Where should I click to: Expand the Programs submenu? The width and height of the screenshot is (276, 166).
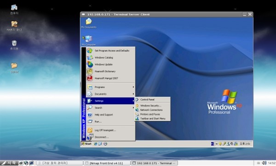coord(110,87)
